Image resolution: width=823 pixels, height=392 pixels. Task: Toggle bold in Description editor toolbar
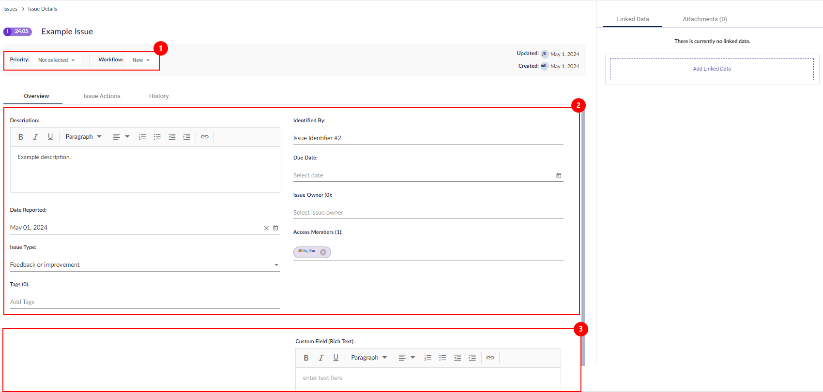[21, 137]
